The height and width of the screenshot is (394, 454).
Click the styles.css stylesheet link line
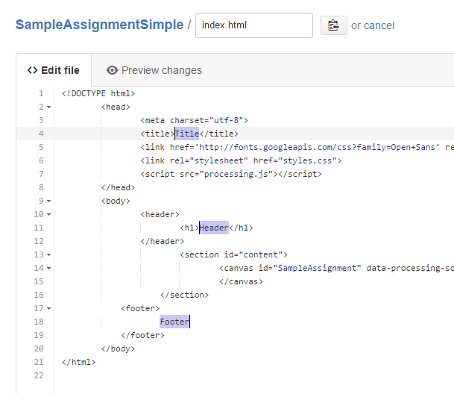tap(240, 160)
